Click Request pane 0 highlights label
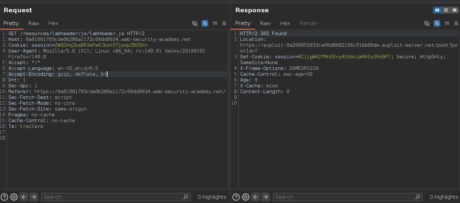Viewport: 460px width, 203px height. pos(212,197)
